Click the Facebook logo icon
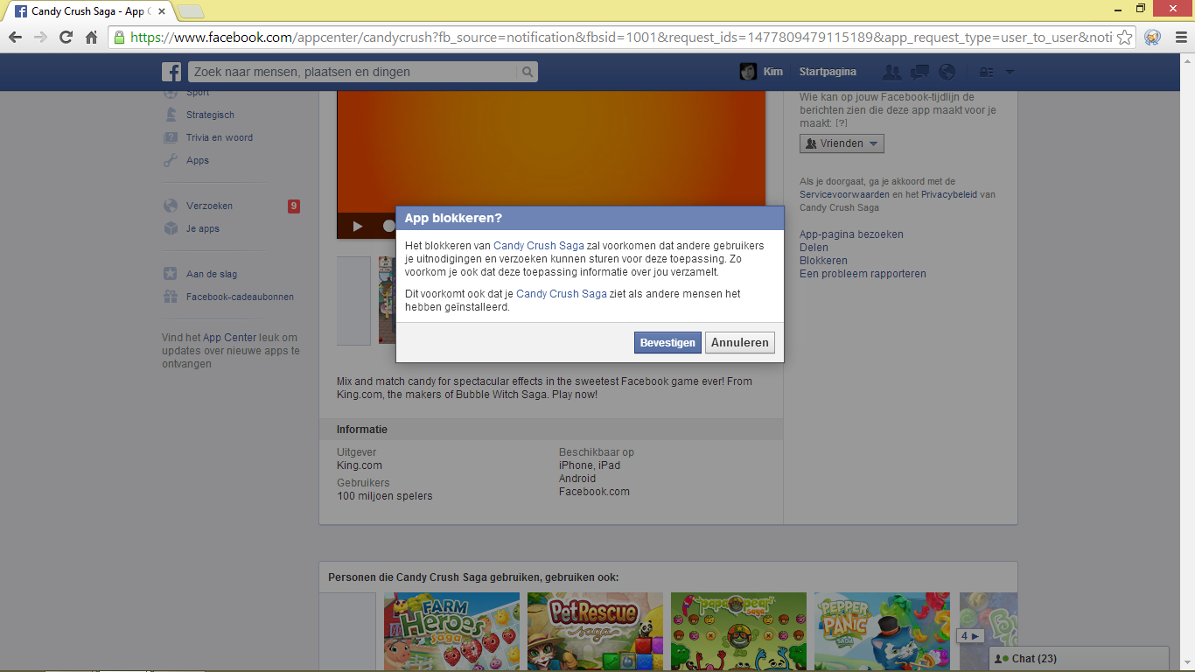This screenshot has height=672, width=1195. click(171, 72)
